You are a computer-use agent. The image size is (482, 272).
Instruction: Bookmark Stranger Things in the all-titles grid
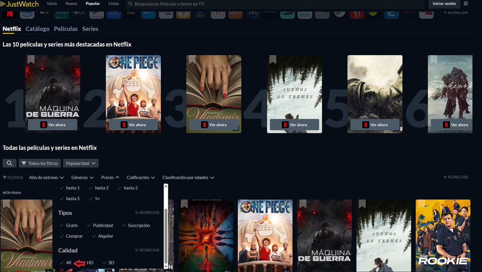(184, 204)
